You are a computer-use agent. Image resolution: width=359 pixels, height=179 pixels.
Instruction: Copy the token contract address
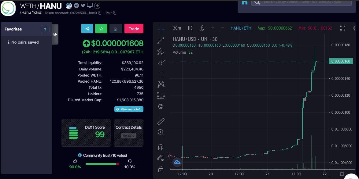coord(100,13)
